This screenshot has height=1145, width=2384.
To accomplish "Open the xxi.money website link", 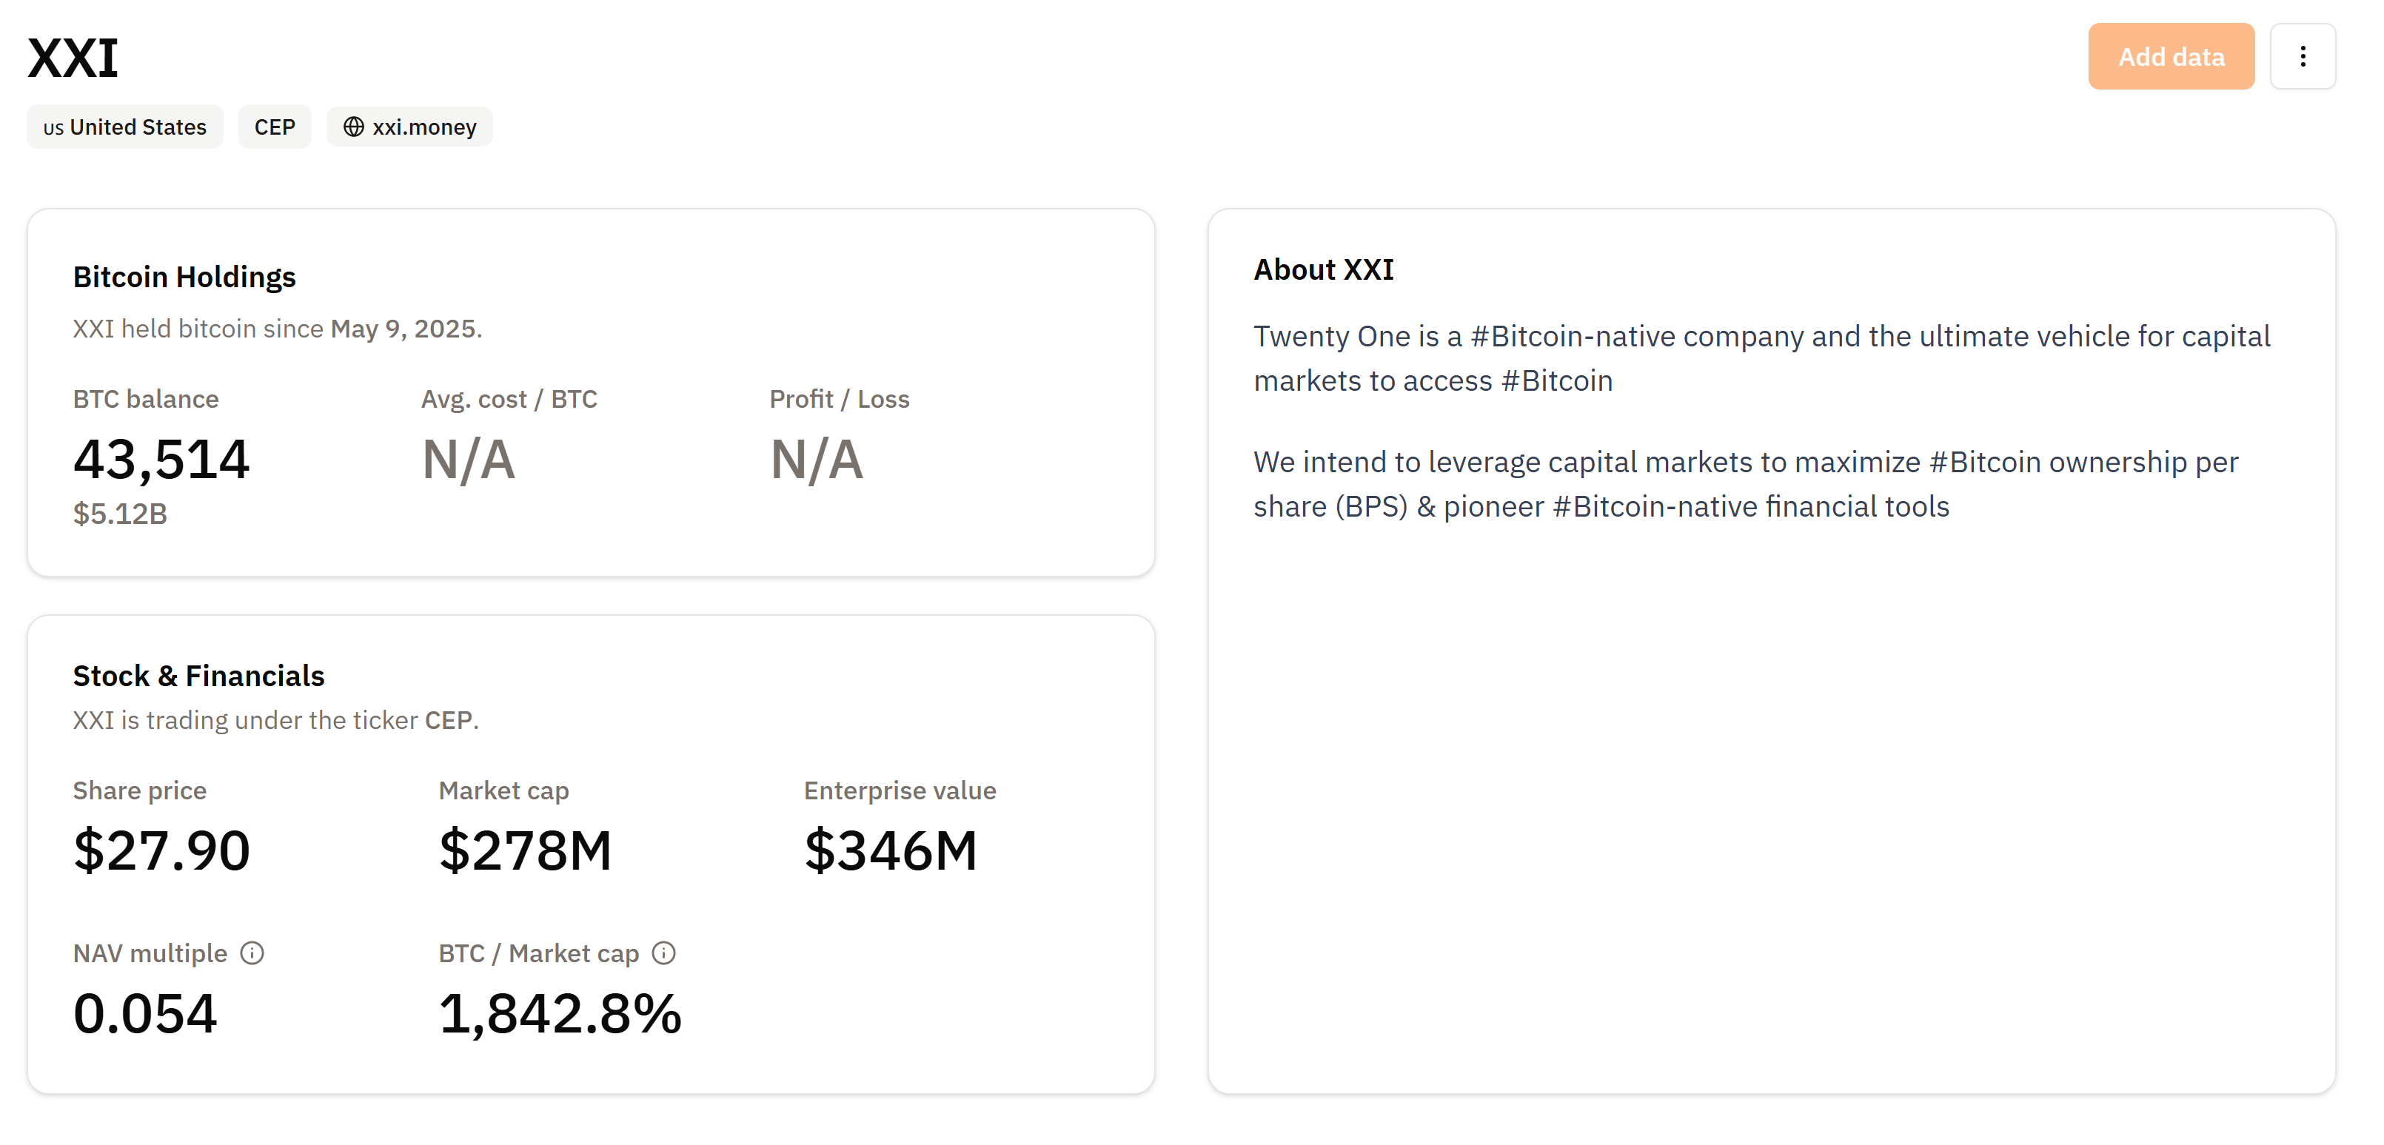I will click(x=423, y=127).
